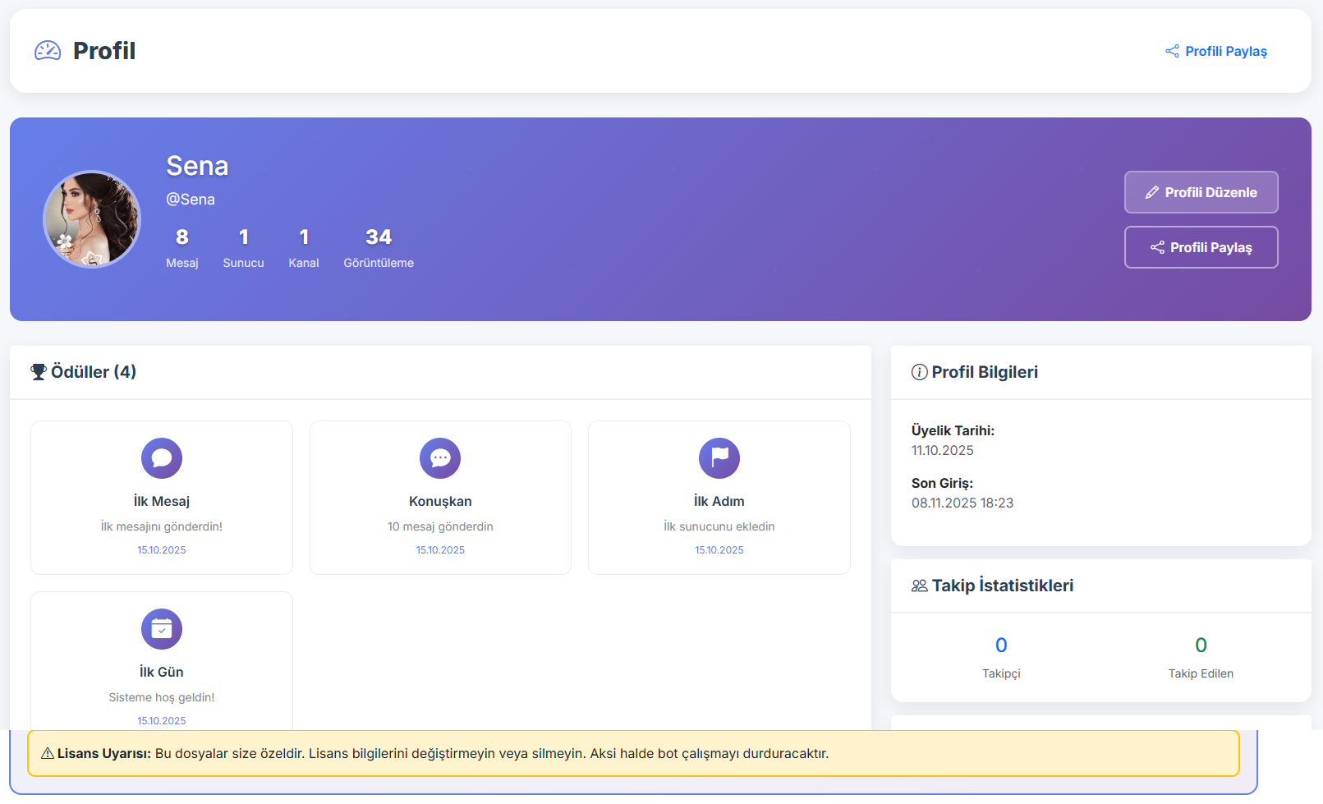
Task: Click the people icon beside Takip İstatistikleri
Action: coord(919,586)
